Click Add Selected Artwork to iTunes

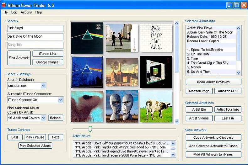point(213,146)
